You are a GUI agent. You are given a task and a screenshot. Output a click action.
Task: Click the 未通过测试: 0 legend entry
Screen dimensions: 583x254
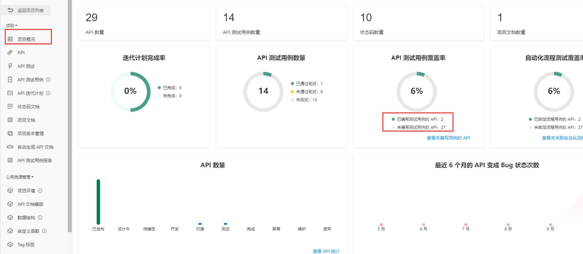307,92
